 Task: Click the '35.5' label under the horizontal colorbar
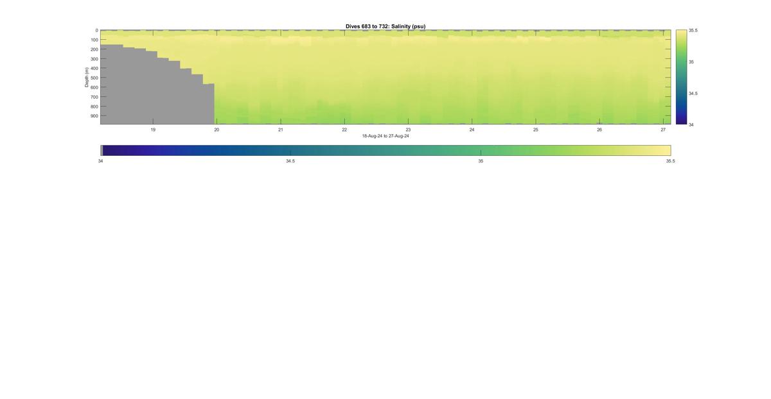pos(670,161)
